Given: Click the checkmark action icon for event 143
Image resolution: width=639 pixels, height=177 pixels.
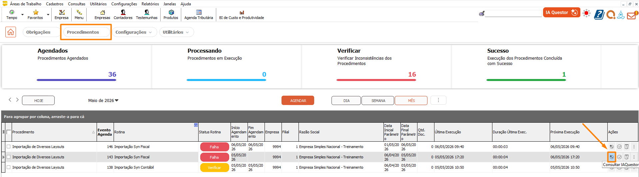Looking at the screenshot, I should point(619,157).
